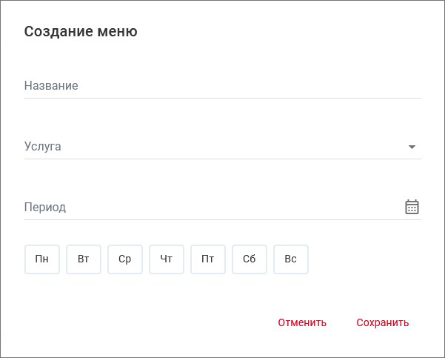The image size is (445, 358).
Task: Click the Создание меню dialog title
Action: point(81,32)
